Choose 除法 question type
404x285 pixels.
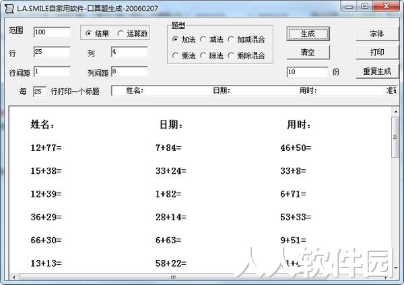pyautogui.click(x=211, y=55)
